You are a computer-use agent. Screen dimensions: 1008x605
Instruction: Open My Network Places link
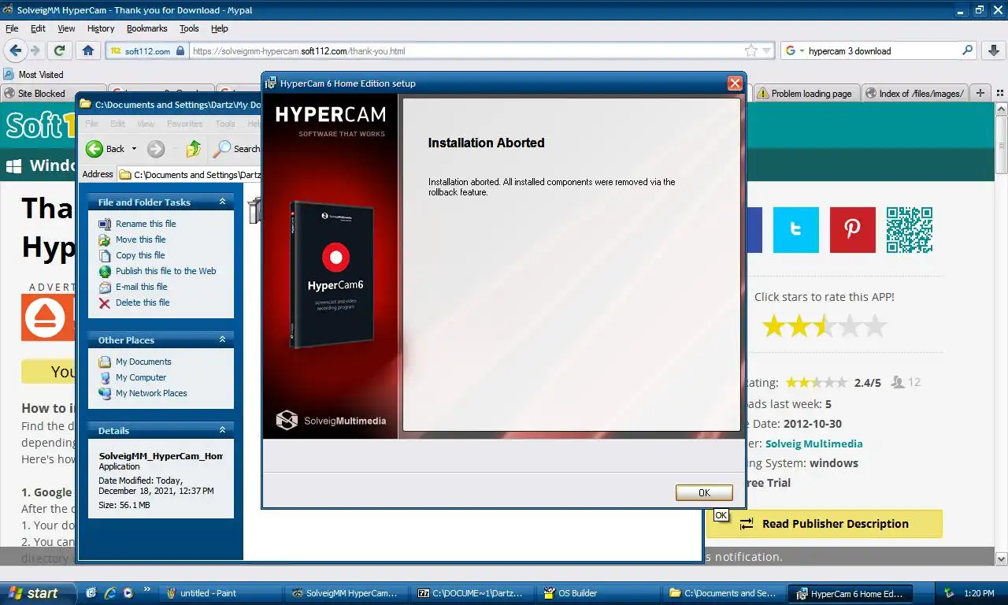click(151, 393)
